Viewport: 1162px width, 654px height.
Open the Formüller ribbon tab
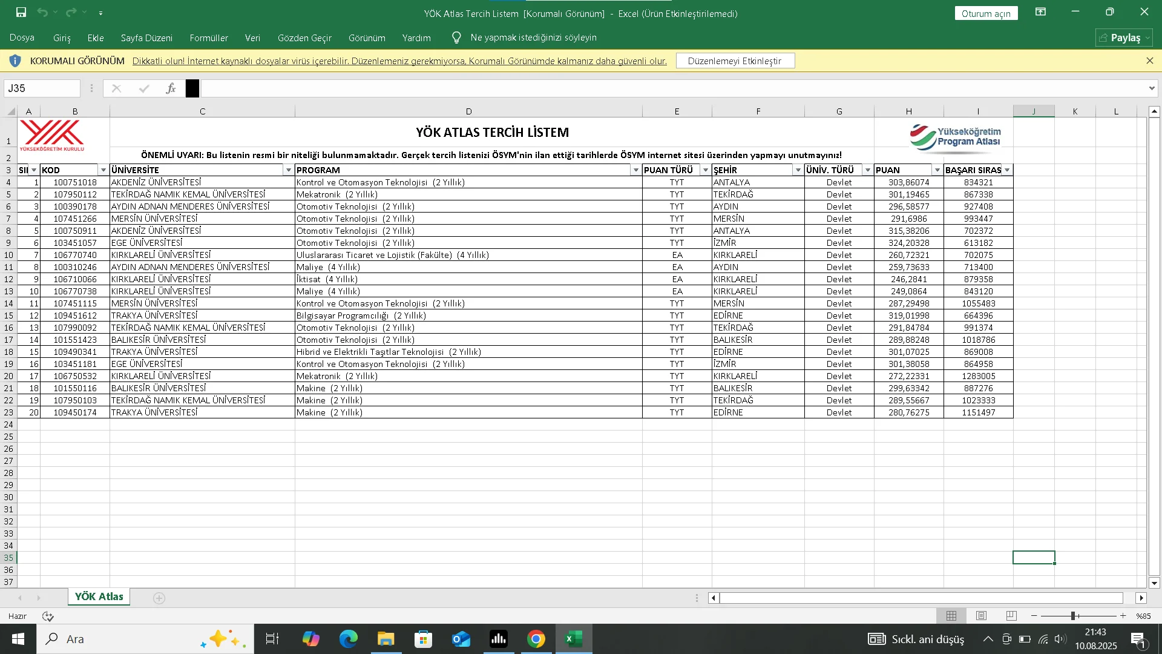click(209, 38)
